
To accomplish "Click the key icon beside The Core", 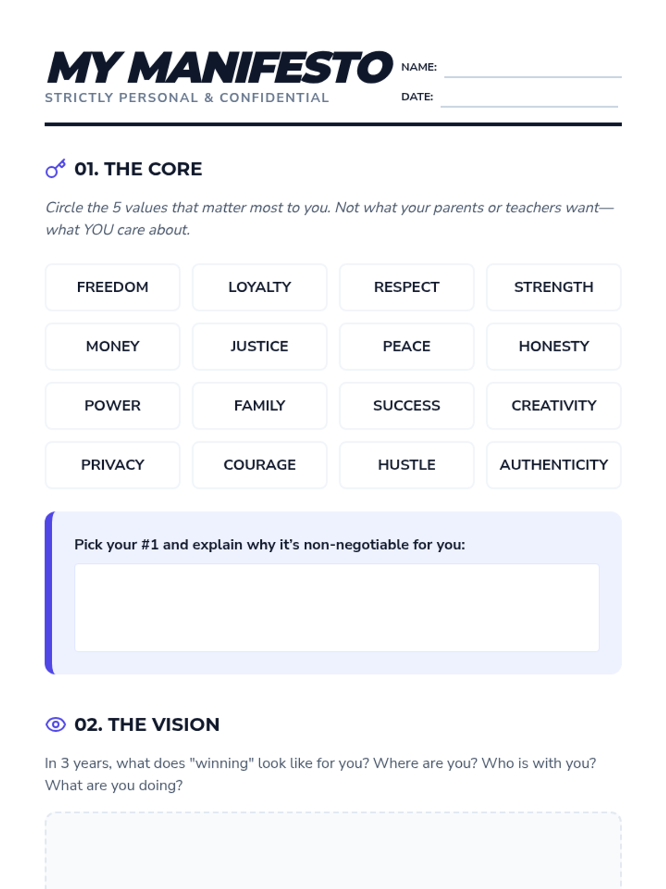I will 56,168.
